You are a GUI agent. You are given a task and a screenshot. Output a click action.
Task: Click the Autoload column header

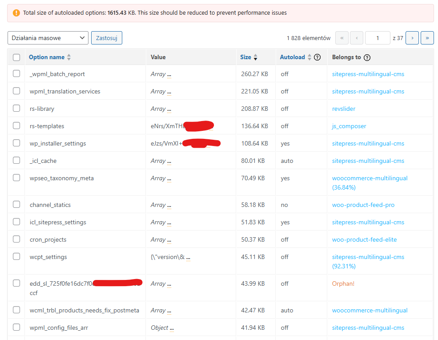click(293, 57)
